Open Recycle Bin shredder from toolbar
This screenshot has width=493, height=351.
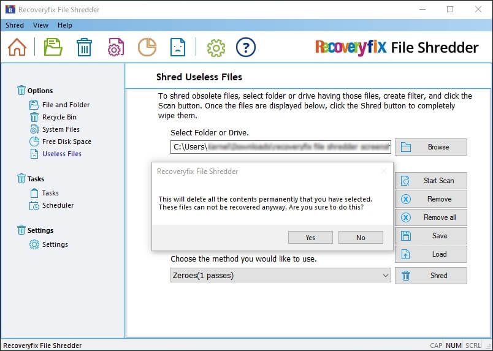tap(84, 47)
